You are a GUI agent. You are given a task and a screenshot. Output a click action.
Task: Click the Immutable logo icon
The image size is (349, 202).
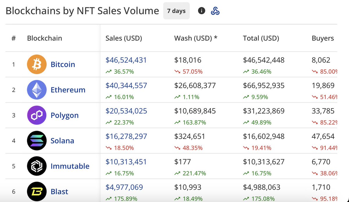(x=37, y=166)
